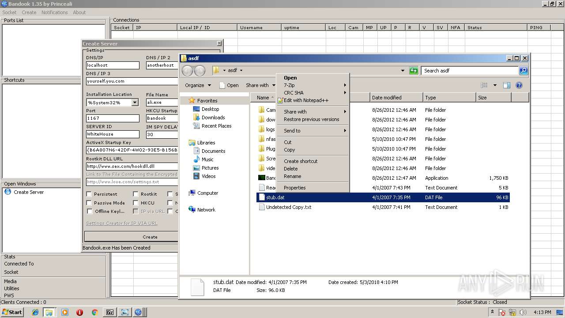
Task: Open the Start menu
Action: (12, 312)
